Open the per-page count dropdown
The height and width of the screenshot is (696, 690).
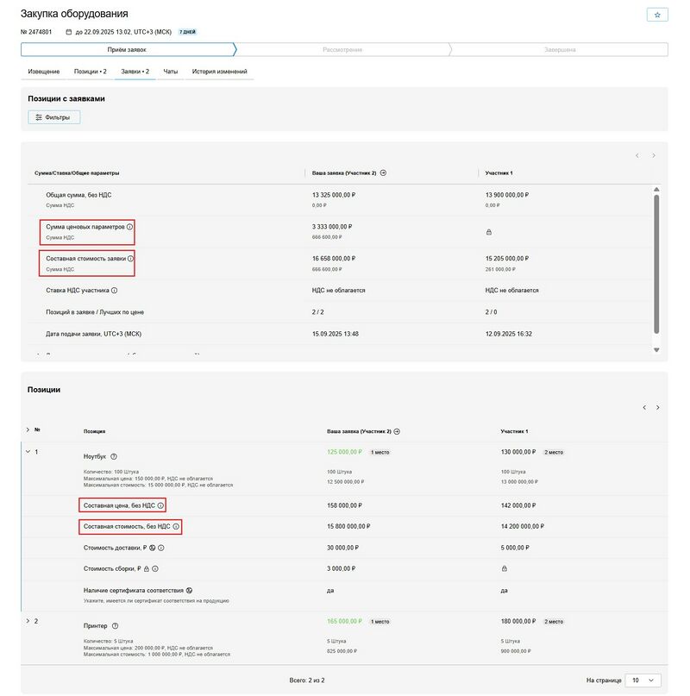tap(642, 680)
